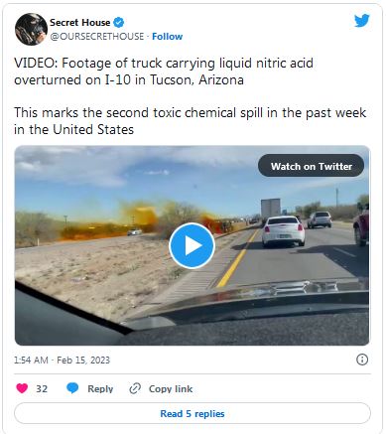Click the 32 likes count
386x434 pixels.
(x=42, y=388)
